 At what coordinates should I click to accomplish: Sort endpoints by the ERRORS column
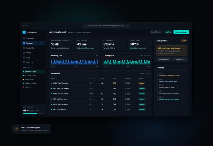click(x=128, y=79)
